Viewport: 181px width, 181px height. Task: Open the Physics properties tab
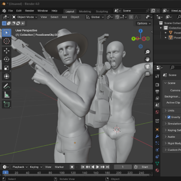coord(157,150)
